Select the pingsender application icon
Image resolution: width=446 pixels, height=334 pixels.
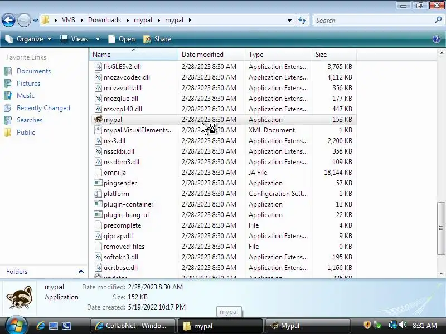tap(98, 183)
